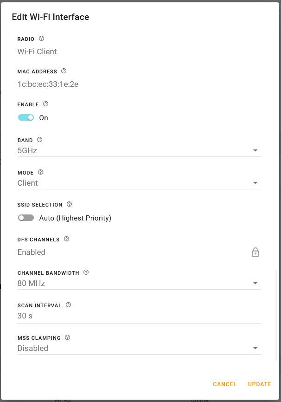This screenshot has height=402, width=281.
Task: Click the lock icon beside DFS Channels
Action: coord(255,253)
